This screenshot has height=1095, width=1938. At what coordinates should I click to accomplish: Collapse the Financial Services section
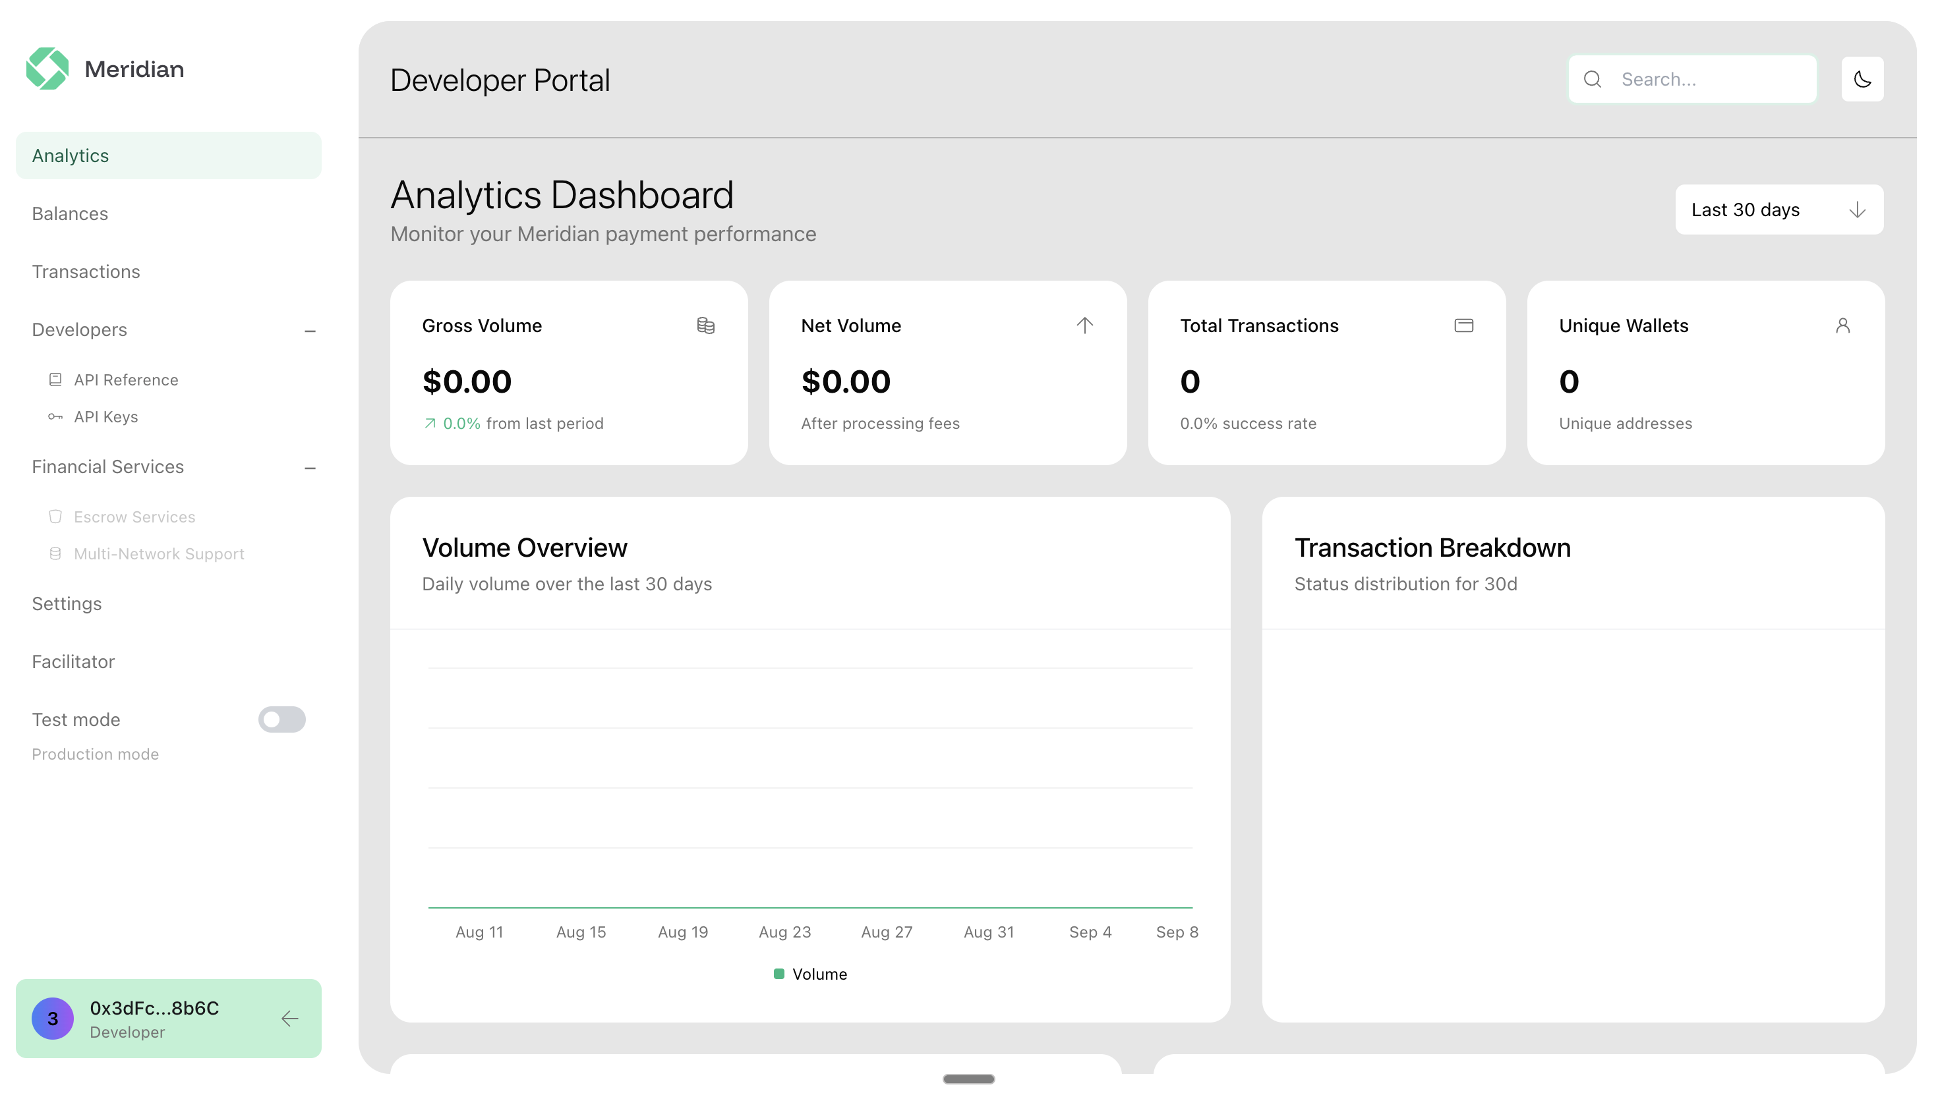click(x=310, y=467)
